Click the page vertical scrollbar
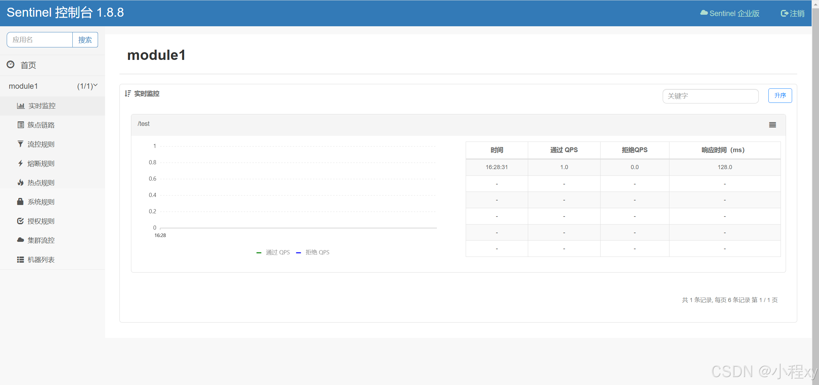Image resolution: width=819 pixels, height=385 pixels. 815,192
